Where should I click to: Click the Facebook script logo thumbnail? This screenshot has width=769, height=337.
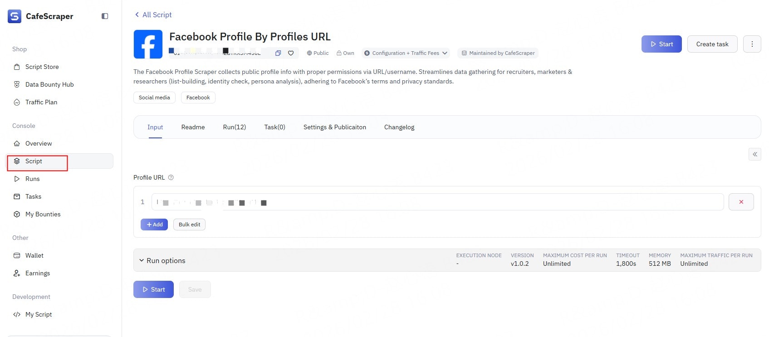pyautogui.click(x=148, y=44)
